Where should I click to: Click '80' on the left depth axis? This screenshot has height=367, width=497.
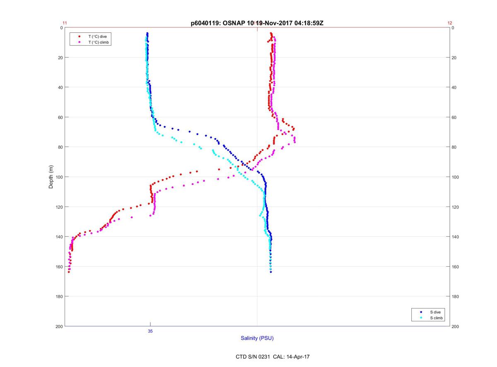tap(60, 147)
